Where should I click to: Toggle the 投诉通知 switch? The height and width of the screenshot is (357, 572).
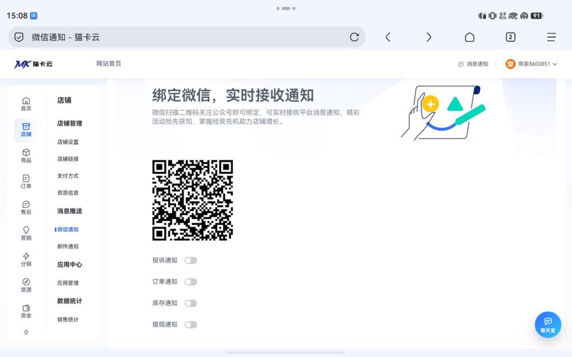click(191, 260)
